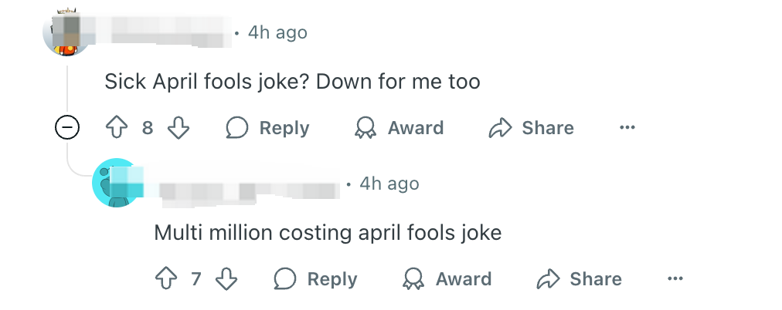This screenshot has height=310, width=782.
Task: Open the top comment's "4h ago" timestamp
Action: 277,32
